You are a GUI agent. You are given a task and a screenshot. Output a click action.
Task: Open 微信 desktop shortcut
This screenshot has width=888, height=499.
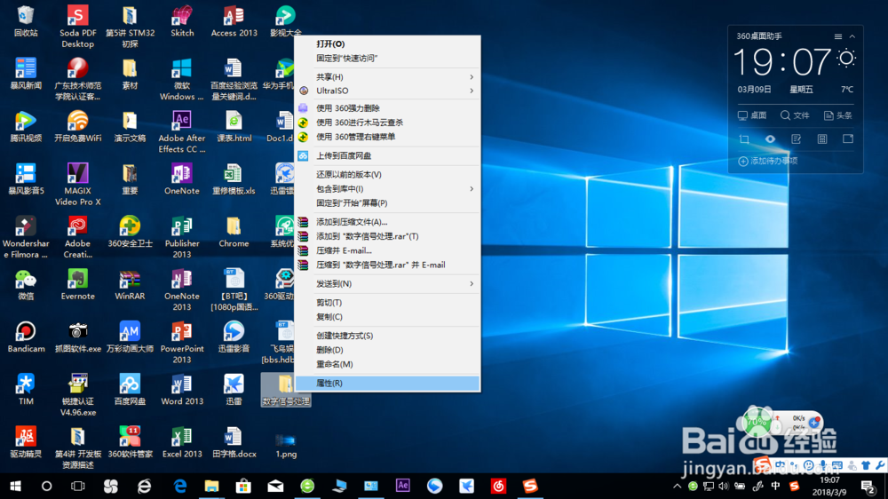coord(26,284)
